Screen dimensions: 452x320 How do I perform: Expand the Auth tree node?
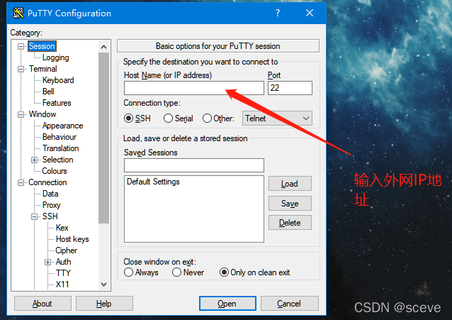tap(48, 263)
